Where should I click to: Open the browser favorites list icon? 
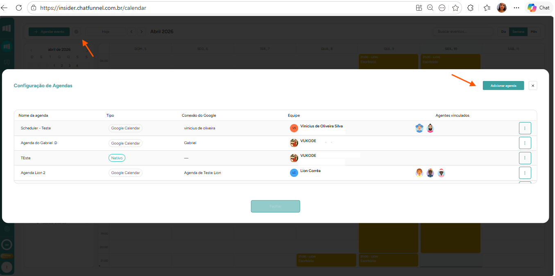[487, 8]
